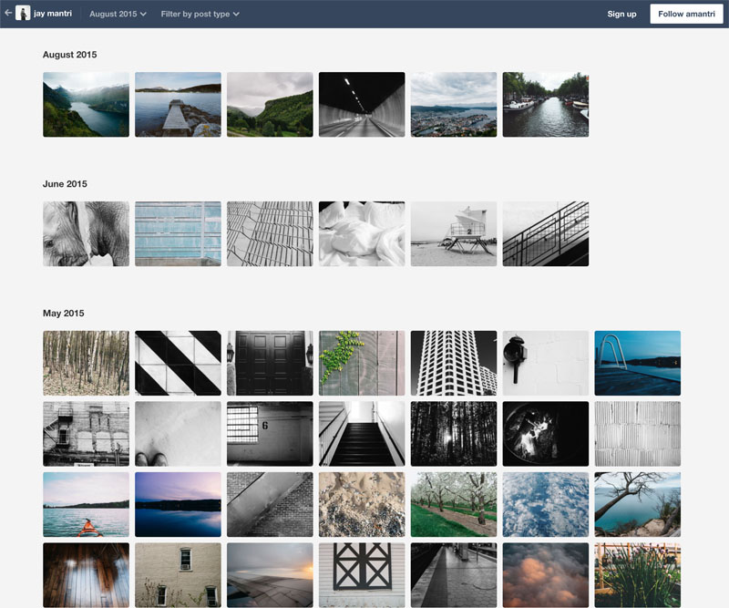
Task: Click the back arrow icon
Action: click(x=8, y=14)
